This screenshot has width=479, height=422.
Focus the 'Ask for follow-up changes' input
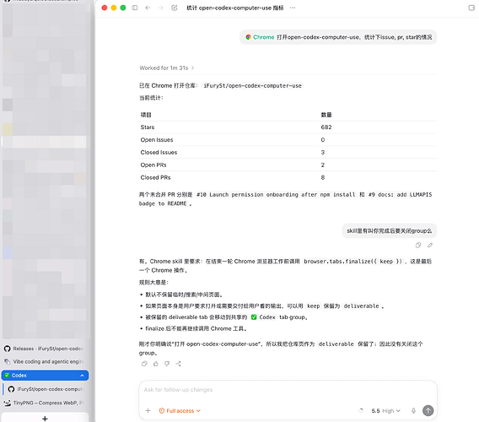click(288, 390)
